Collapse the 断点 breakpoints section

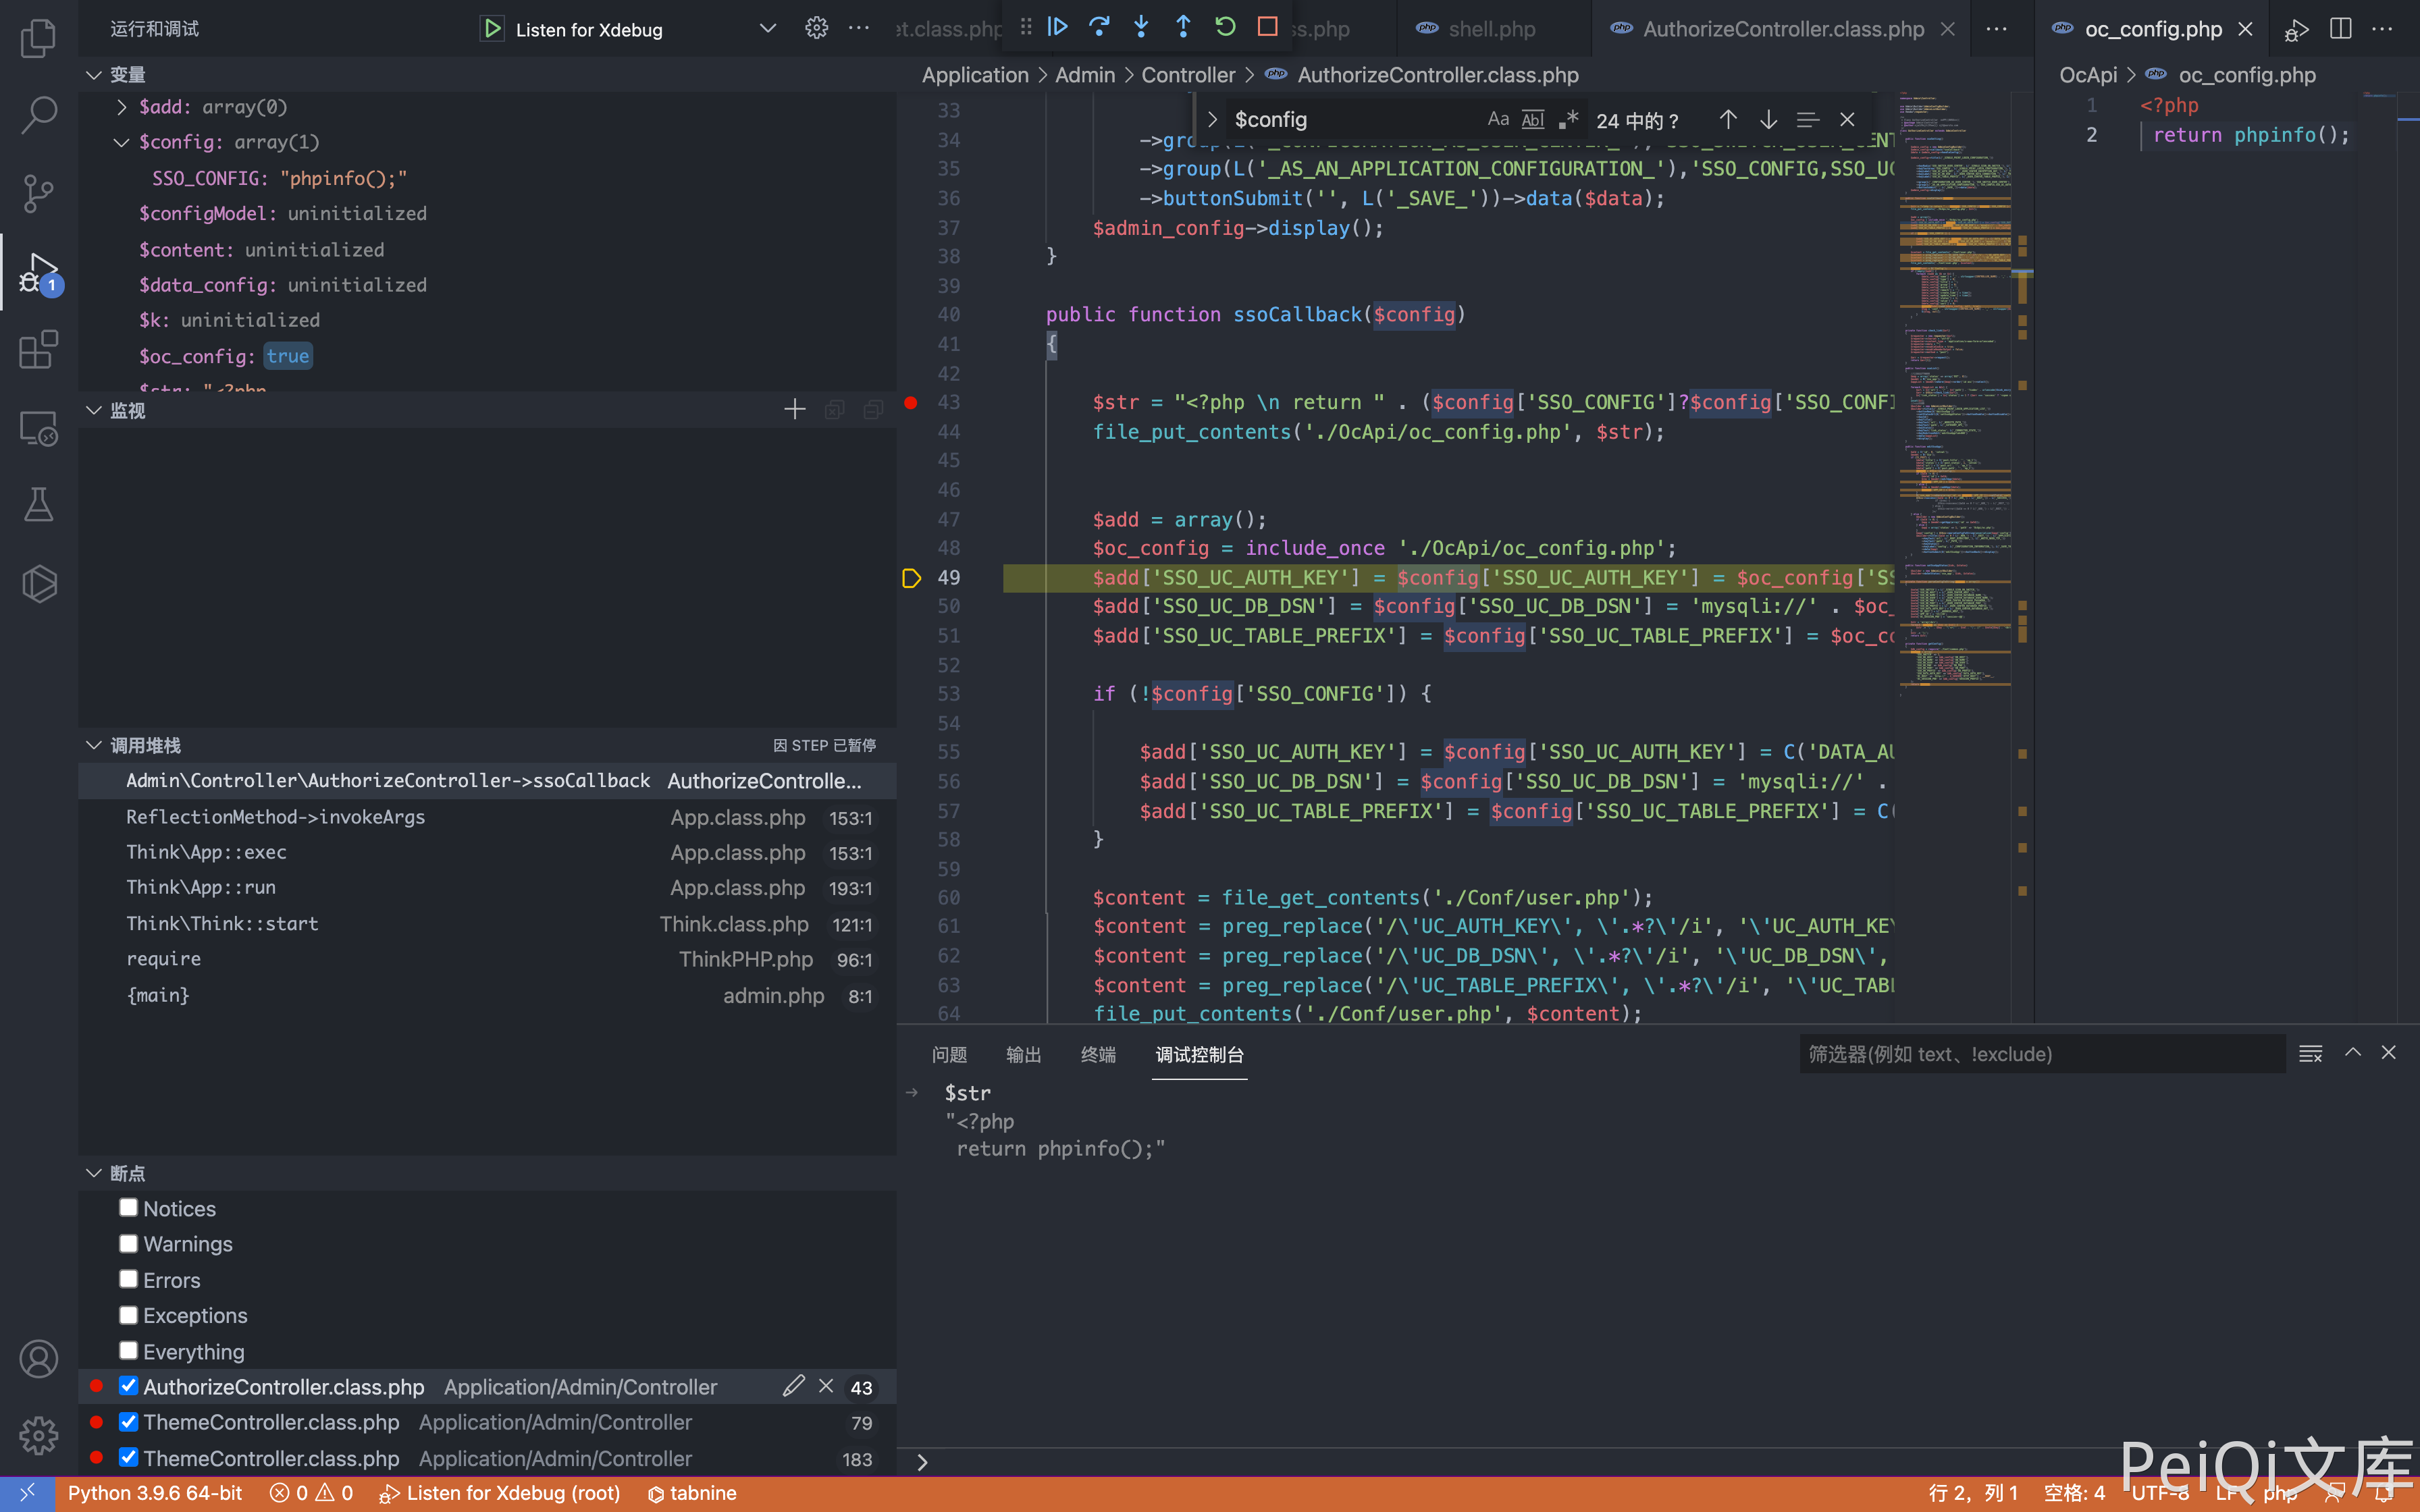[94, 1173]
